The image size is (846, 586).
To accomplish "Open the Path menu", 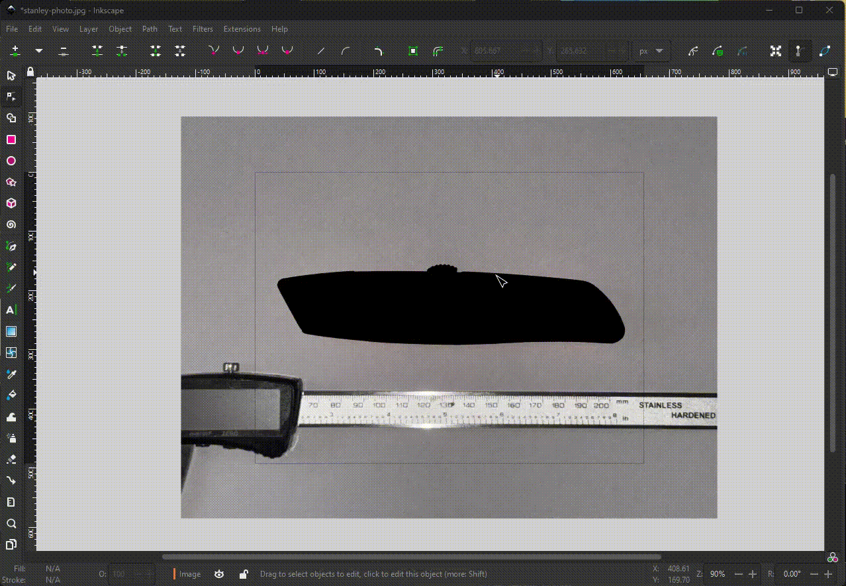I will tap(150, 29).
